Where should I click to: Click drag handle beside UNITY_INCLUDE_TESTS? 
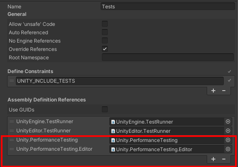click(12, 81)
